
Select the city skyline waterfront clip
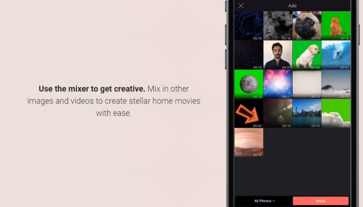point(307,113)
